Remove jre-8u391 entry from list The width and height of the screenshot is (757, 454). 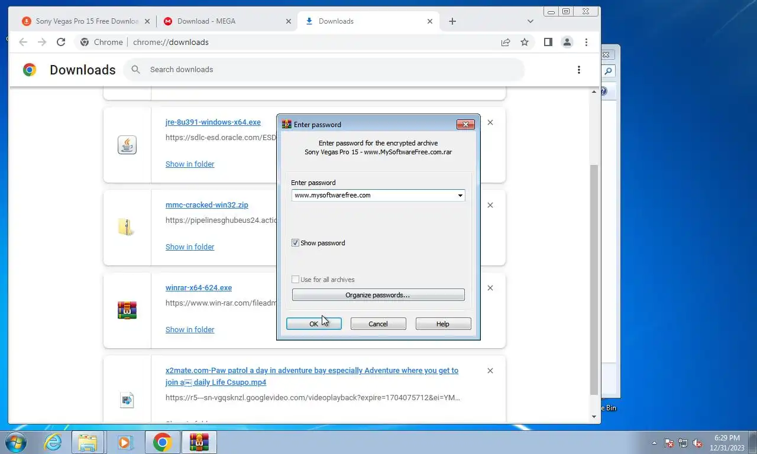tap(490, 122)
